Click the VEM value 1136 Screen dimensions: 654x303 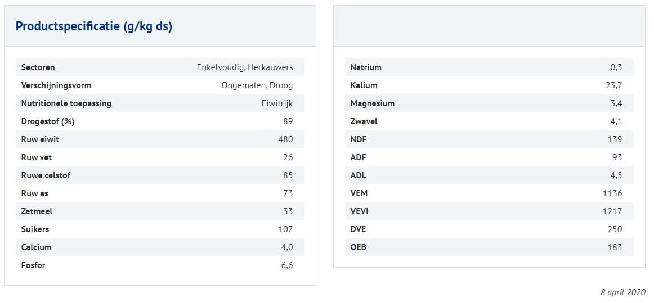point(612,193)
